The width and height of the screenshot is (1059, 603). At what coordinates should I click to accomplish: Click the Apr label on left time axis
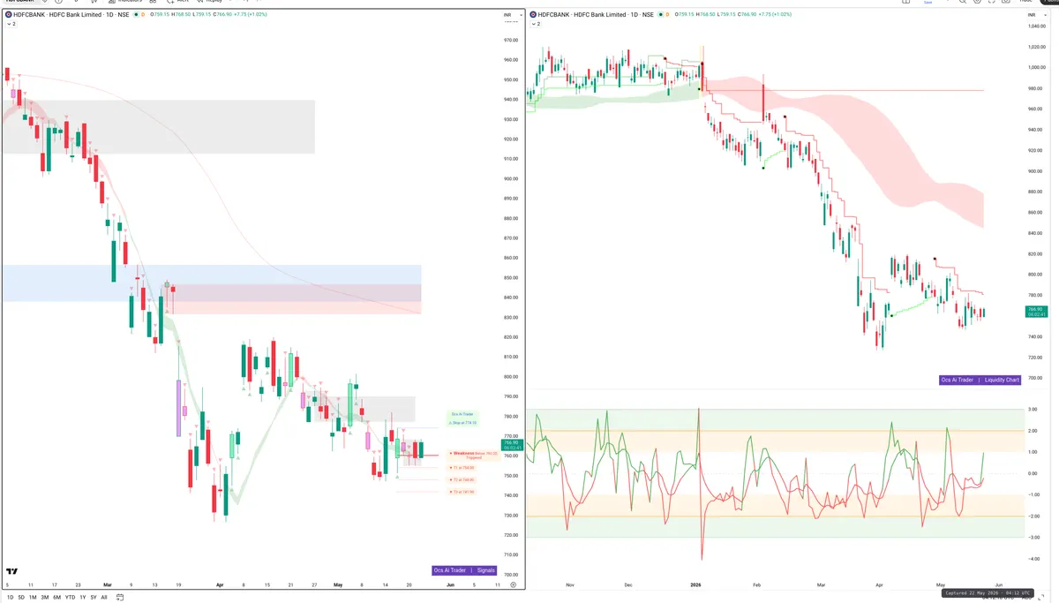pyautogui.click(x=220, y=584)
